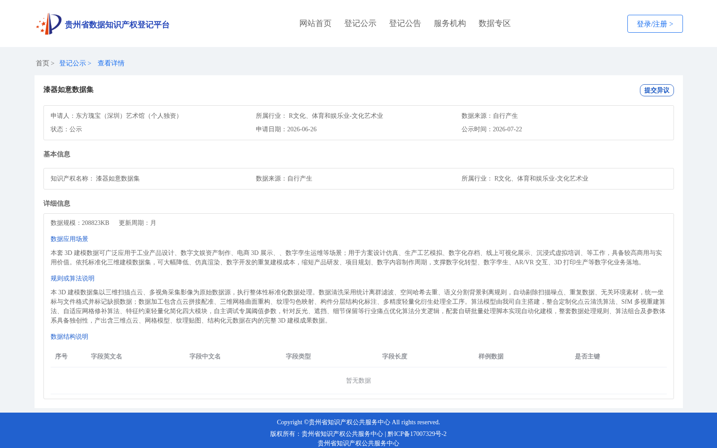This screenshot has width=717, height=448.
Task: Click the 样例数据 column header
Action: click(x=491, y=356)
